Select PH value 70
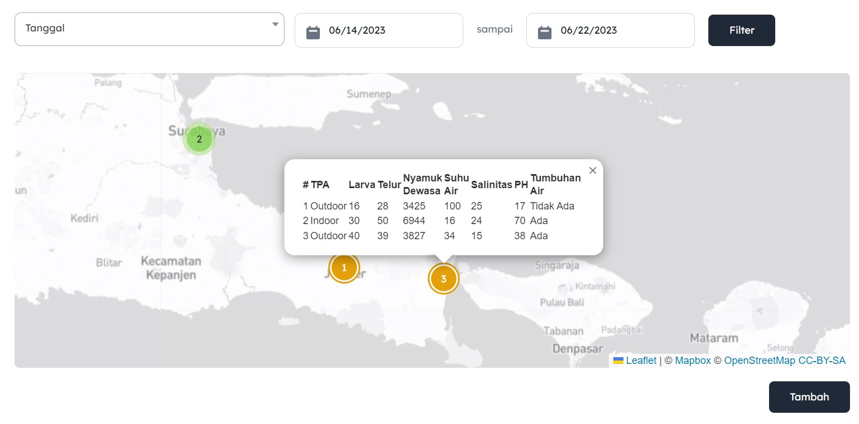The width and height of the screenshot is (859, 424). 520,221
